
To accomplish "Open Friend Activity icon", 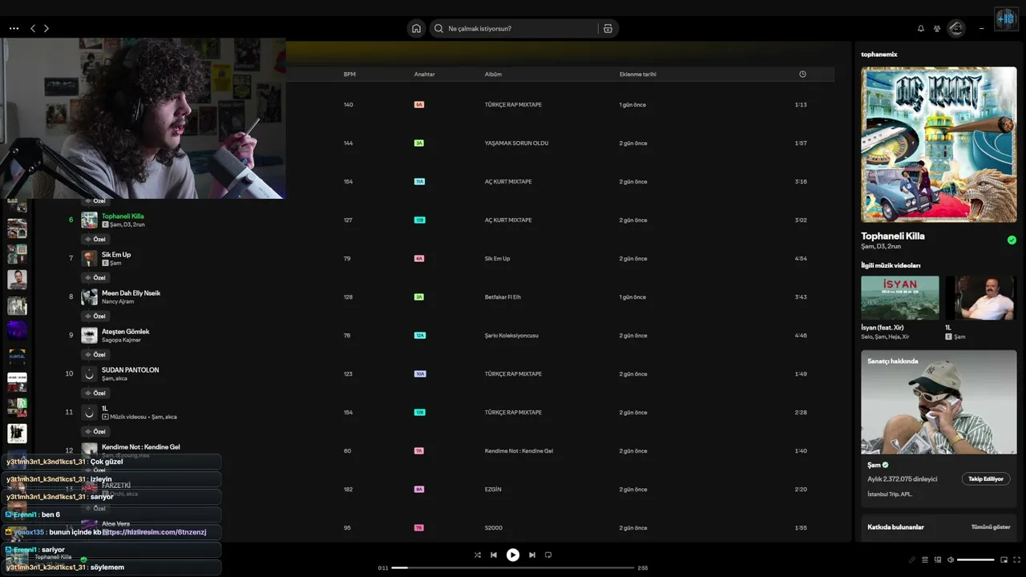I will (x=937, y=29).
